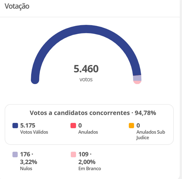Viewport: 182px width, 179px height.
Task: Select the "Nulos" legend label
Action: point(26,168)
